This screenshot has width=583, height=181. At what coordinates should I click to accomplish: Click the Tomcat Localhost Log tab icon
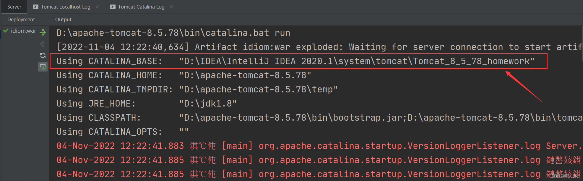point(36,7)
